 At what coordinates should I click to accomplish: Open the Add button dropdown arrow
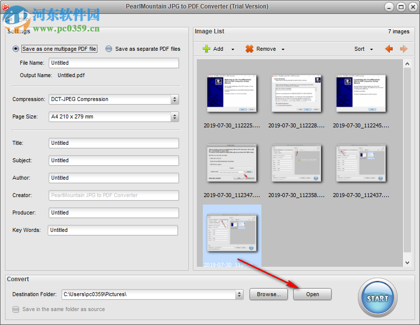(232, 49)
